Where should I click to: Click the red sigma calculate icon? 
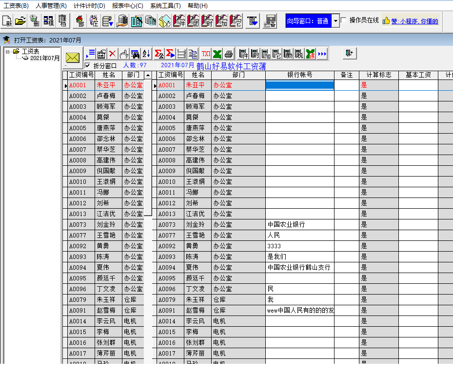pyautogui.click(x=170, y=54)
